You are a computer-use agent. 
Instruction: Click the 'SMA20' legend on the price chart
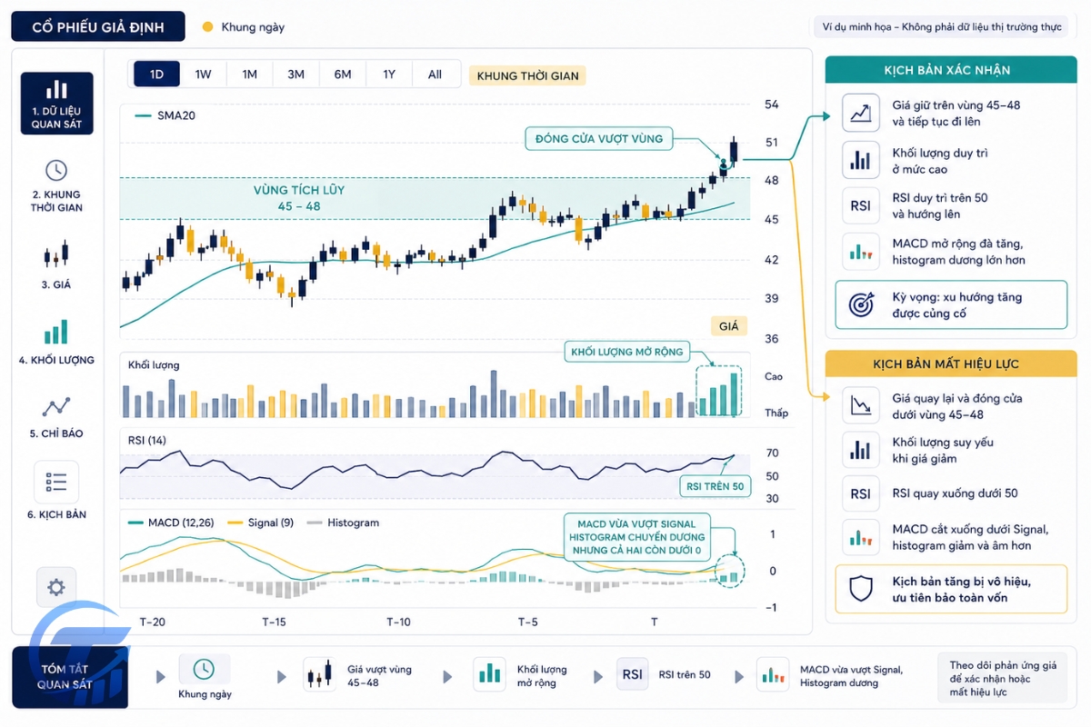click(x=165, y=116)
